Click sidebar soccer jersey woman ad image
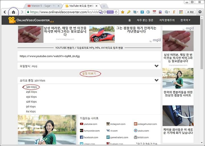Image resolution: width=205 pixels, height=146 pixels. [178, 78]
